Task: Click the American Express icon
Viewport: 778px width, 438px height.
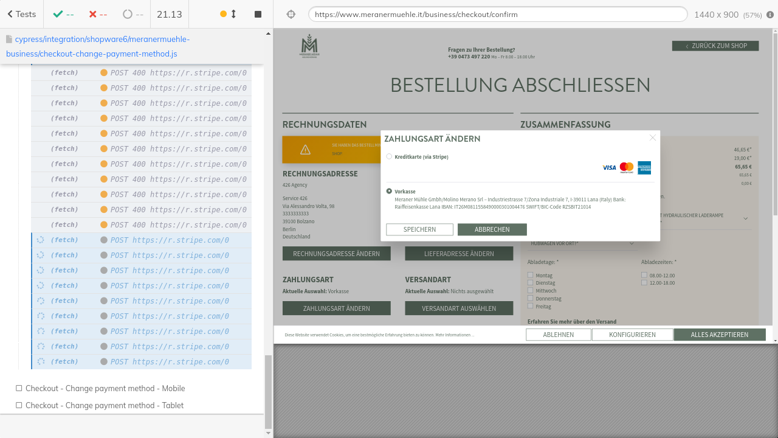Action: 644,168
